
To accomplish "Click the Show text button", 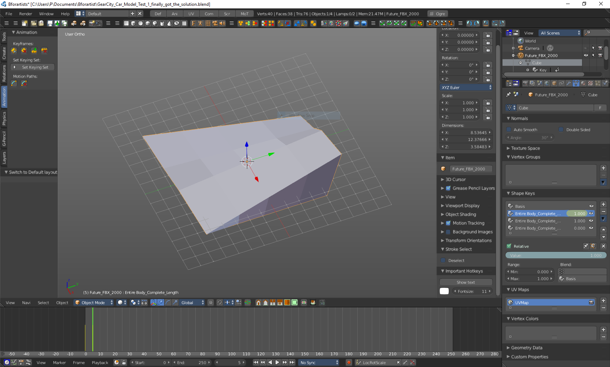I will [465, 282].
